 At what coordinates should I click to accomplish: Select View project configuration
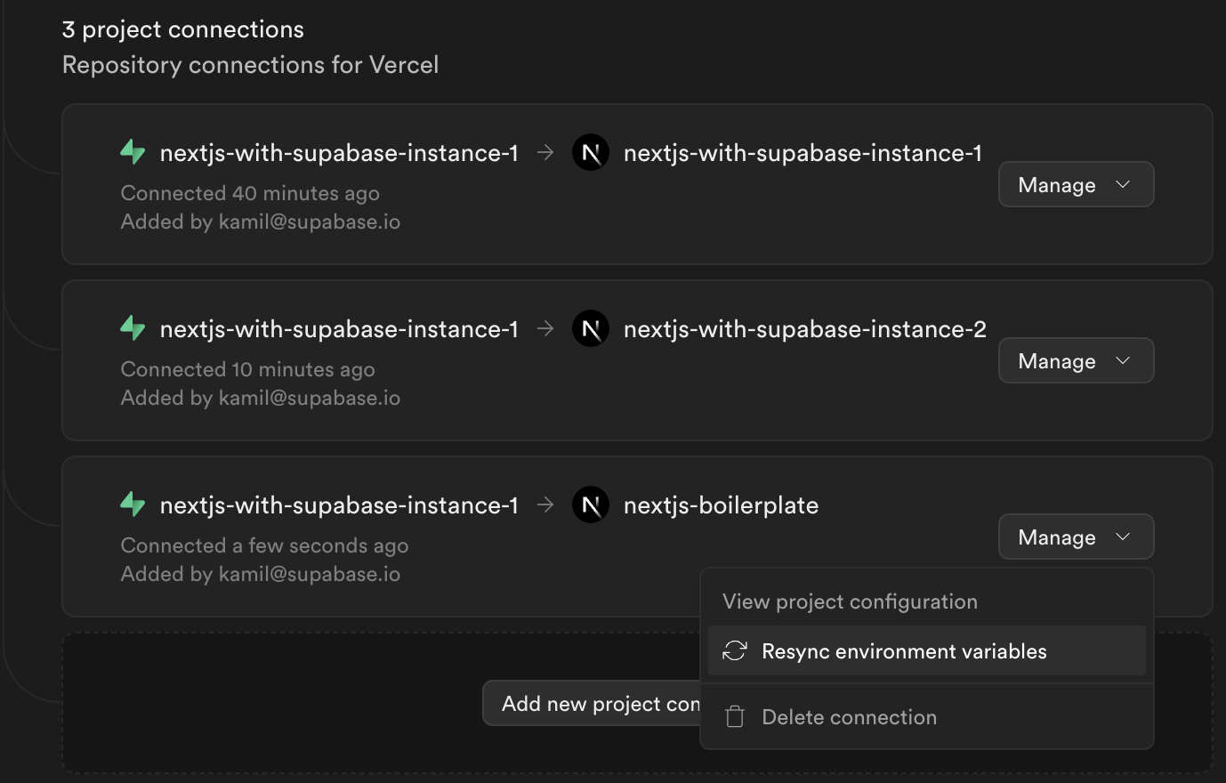(850, 601)
